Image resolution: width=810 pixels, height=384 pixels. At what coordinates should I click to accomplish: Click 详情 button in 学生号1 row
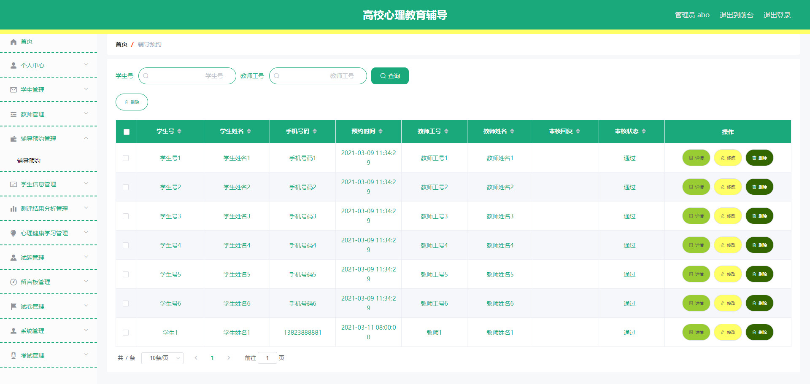[x=696, y=158]
